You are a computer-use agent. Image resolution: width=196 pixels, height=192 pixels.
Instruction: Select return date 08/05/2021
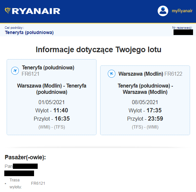point(145,102)
